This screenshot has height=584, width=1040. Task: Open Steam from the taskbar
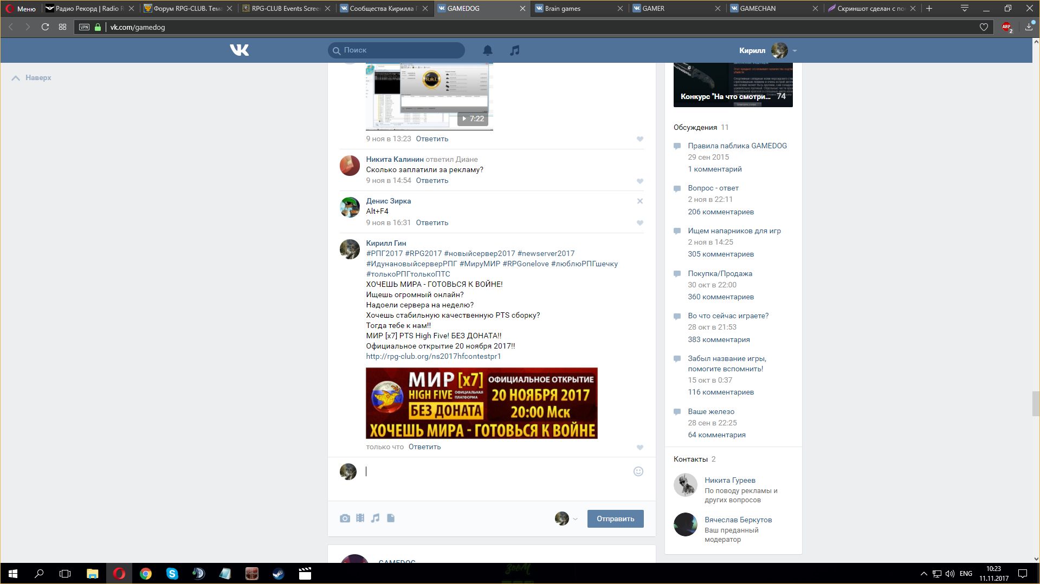pyautogui.click(x=279, y=574)
